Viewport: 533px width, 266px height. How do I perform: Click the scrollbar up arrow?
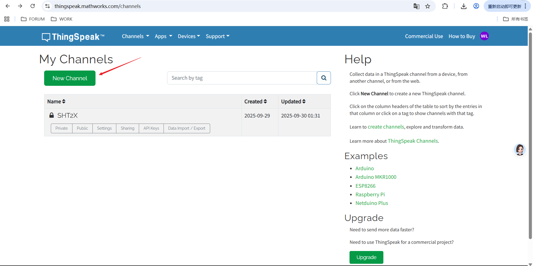(530, 29)
